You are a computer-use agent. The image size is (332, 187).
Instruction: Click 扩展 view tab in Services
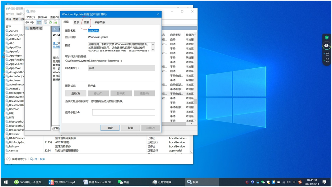point(56,128)
